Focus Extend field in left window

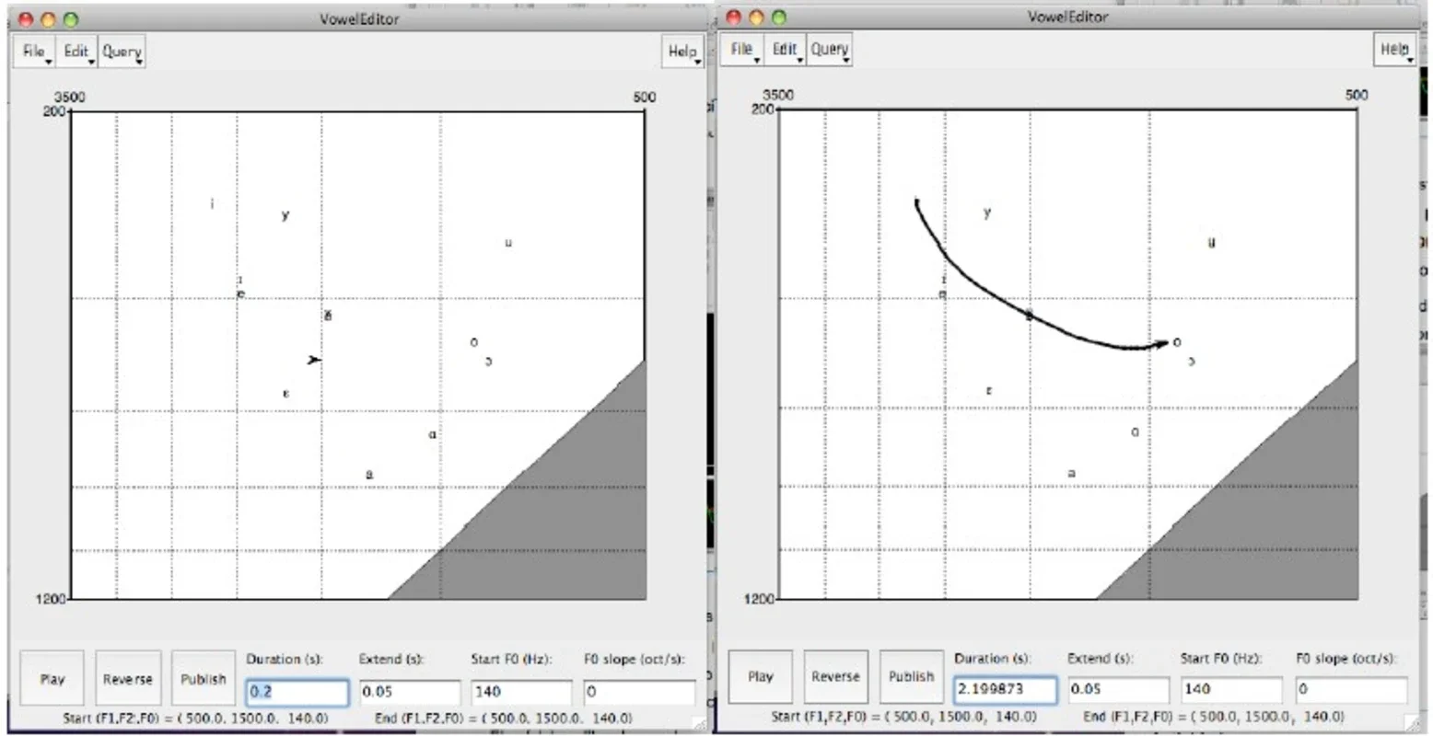410,692
